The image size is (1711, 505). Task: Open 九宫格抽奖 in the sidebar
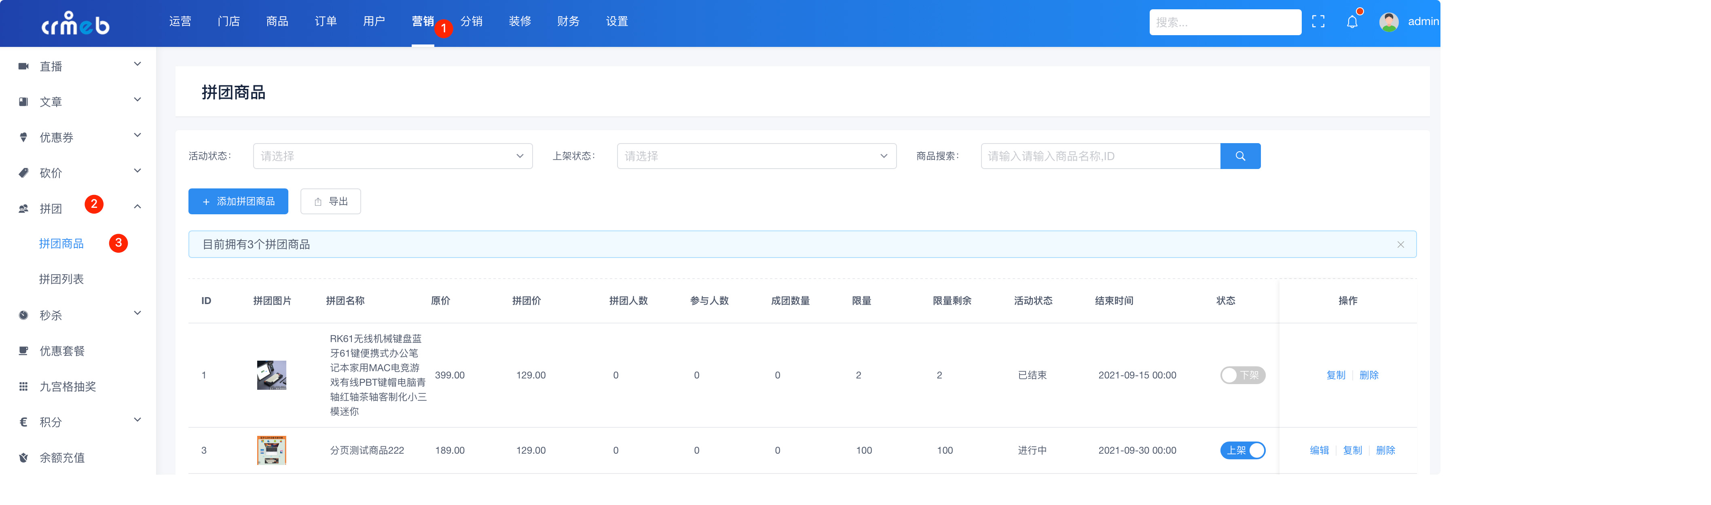pos(68,386)
